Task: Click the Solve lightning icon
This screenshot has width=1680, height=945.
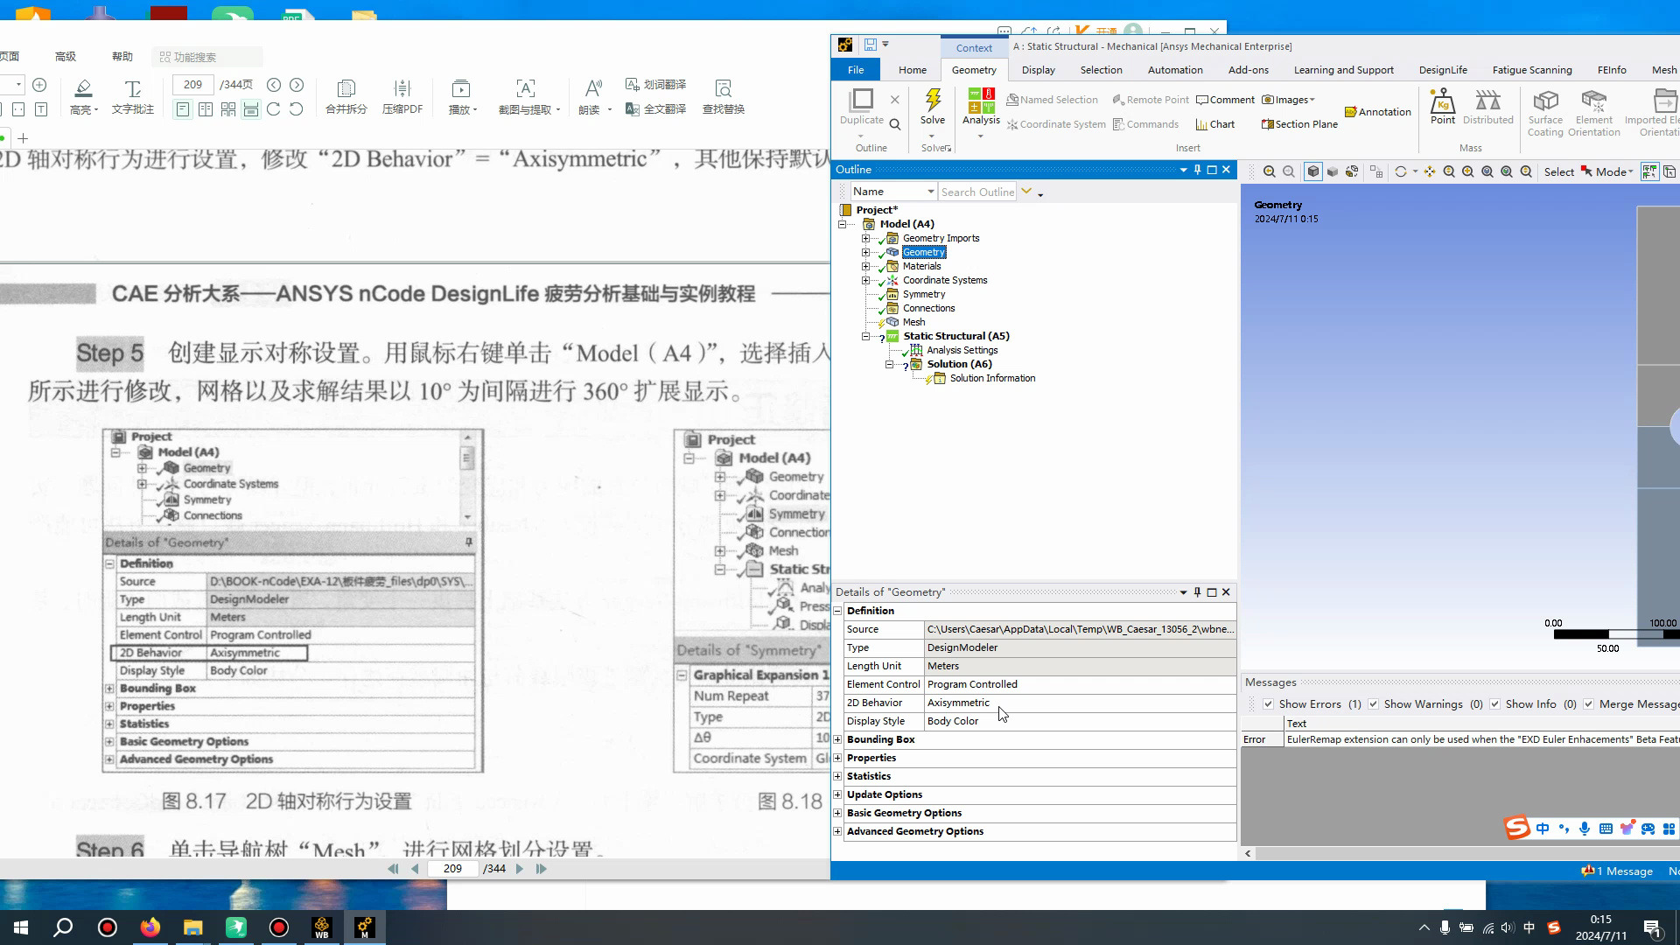Action: tap(933, 101)
